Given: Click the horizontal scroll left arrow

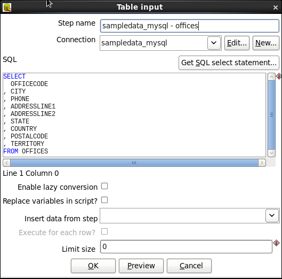Looking at the screenshot, I should pos(6,162).
